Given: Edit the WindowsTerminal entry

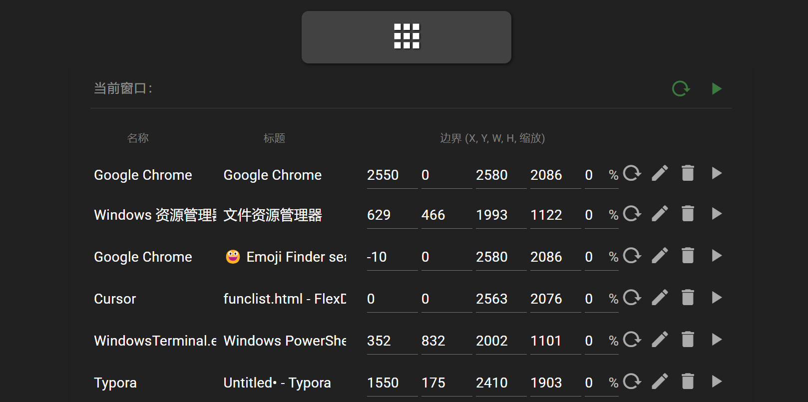Looking at the screenshot, I should [x=660, y=340].
